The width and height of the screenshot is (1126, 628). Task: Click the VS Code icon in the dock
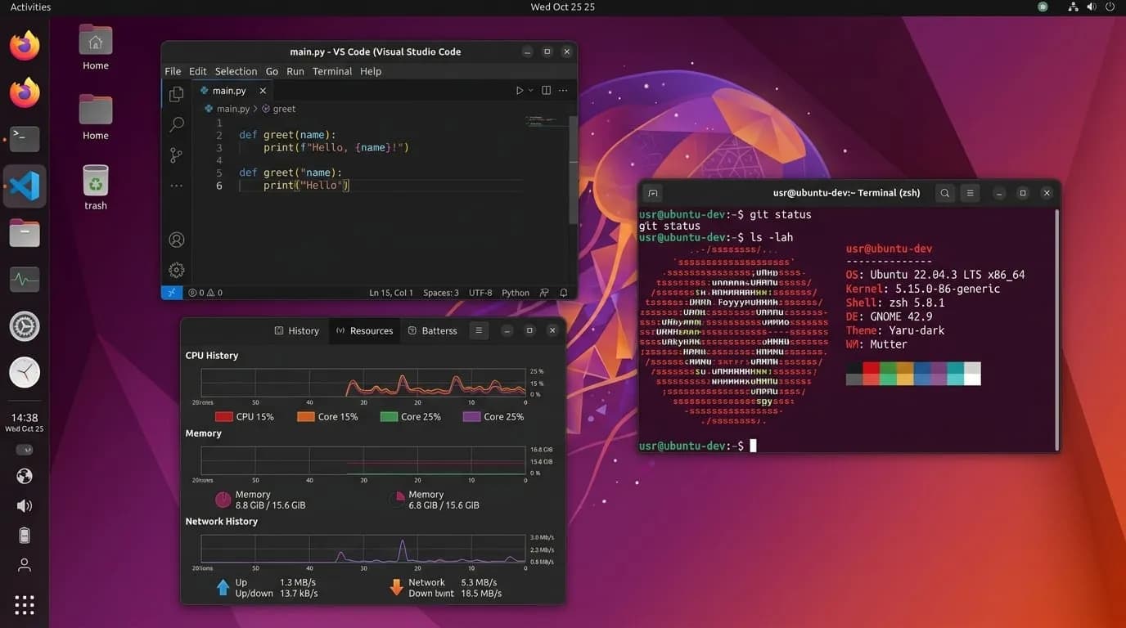25,186
